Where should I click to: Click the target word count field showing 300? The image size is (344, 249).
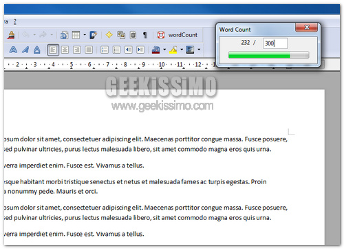click(x=275, y=43)
